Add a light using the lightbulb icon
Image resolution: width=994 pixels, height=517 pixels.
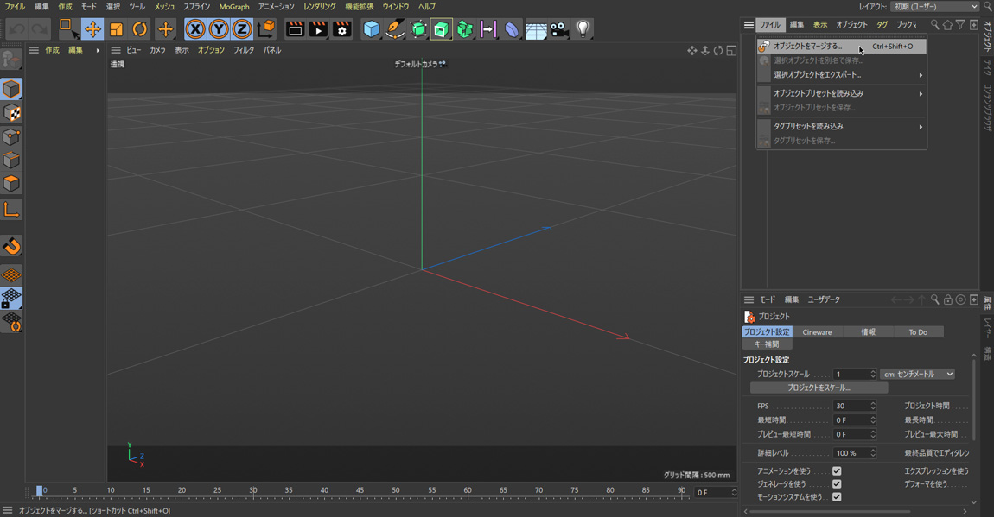583,29
